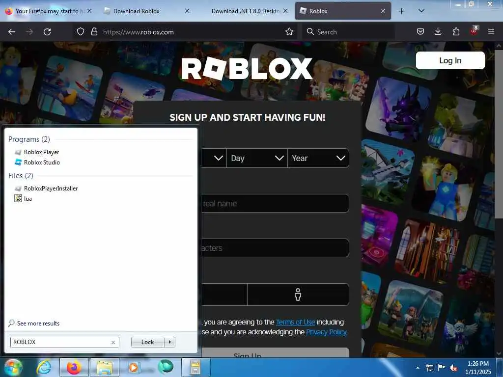This screenshot has width=503, height=377.
Task: Click the password characters field
Action: 275,248
